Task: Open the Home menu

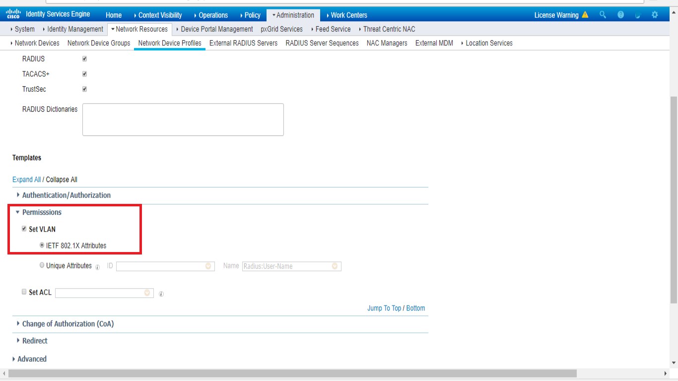Action: click(x=114, y=15)
